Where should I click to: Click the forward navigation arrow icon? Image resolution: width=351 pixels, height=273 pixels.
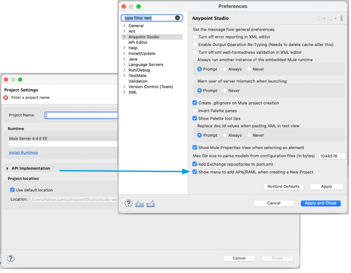coord(331,18)
